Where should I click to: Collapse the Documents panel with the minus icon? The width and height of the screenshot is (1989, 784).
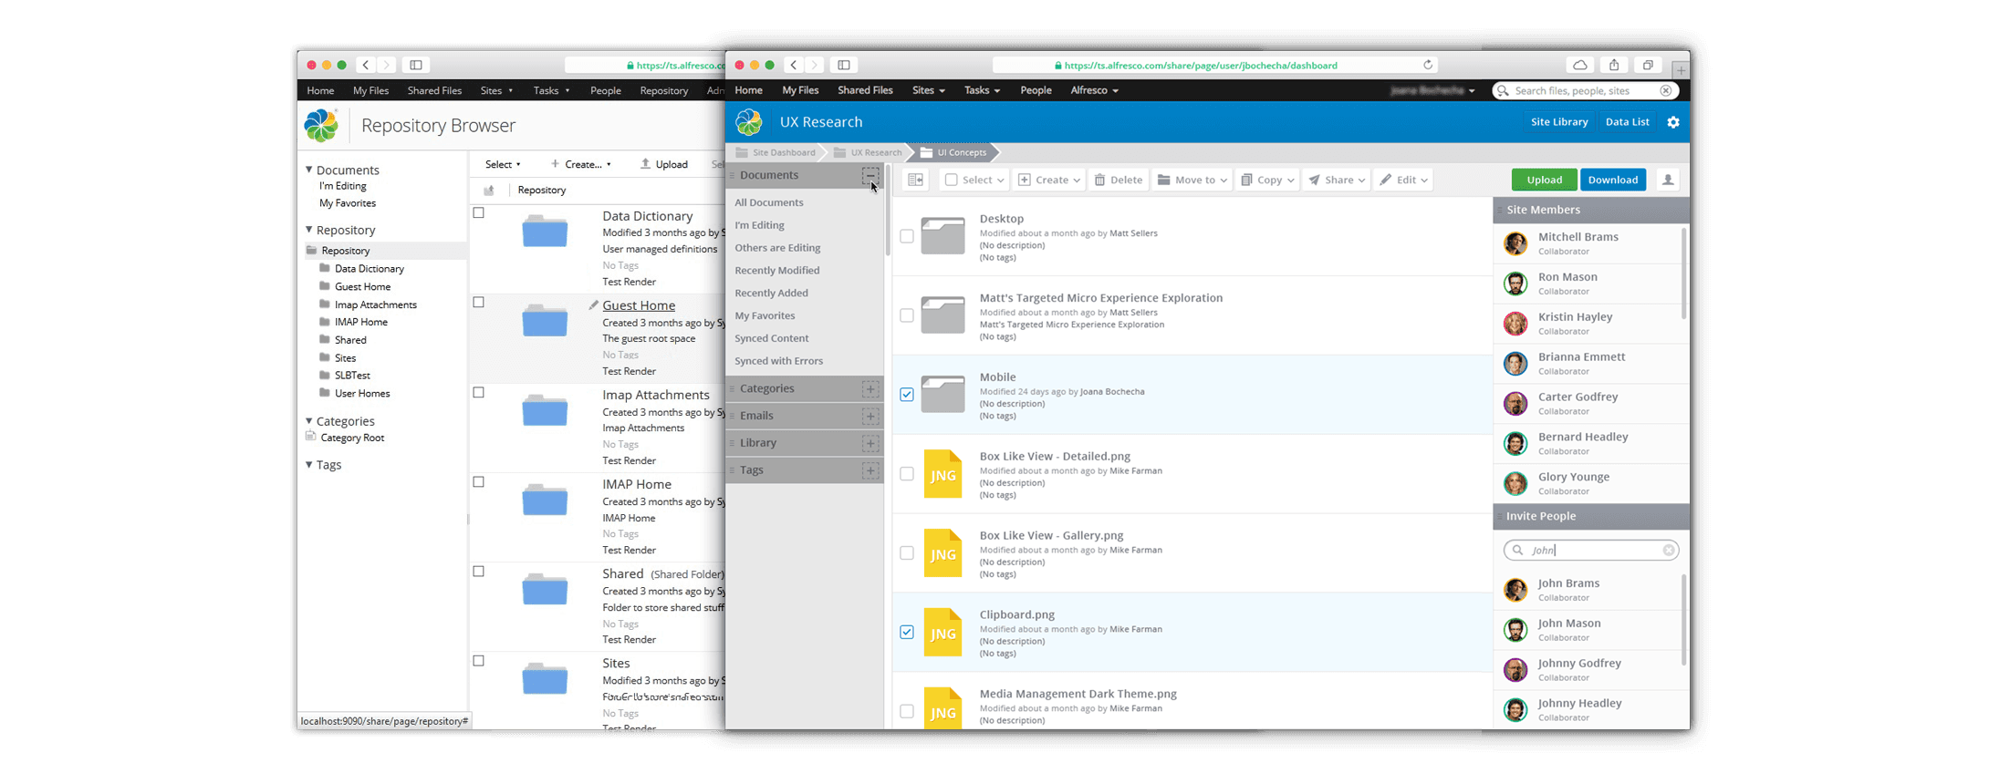870,175
